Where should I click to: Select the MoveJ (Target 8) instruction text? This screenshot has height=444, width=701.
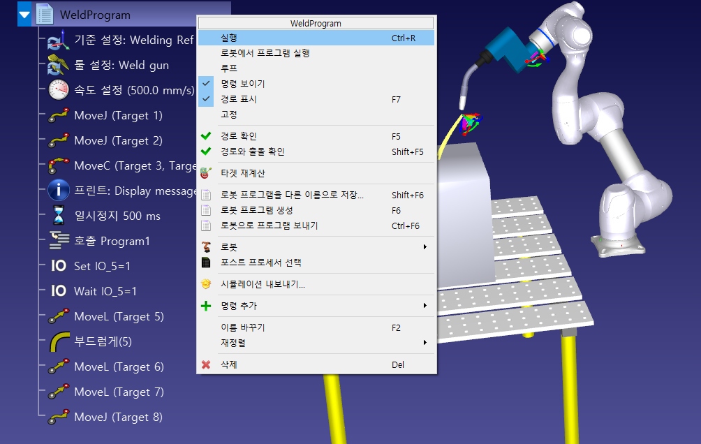[x=119, y=417]
